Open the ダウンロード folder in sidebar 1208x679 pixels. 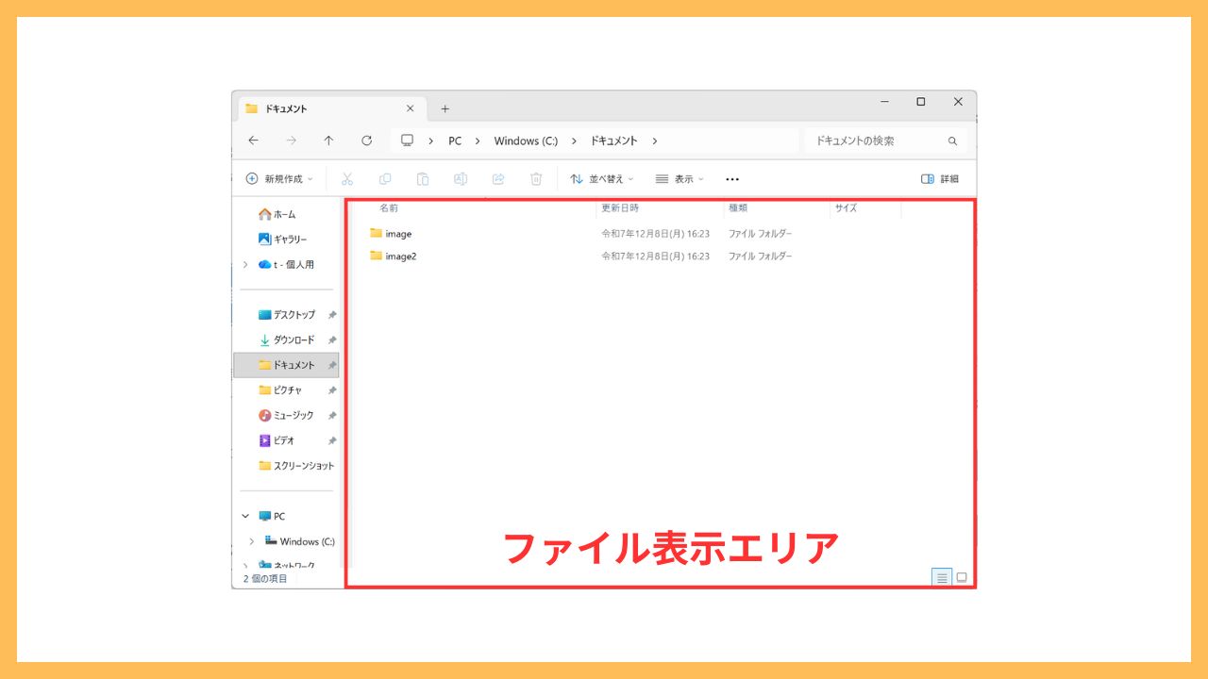(294, 339)
